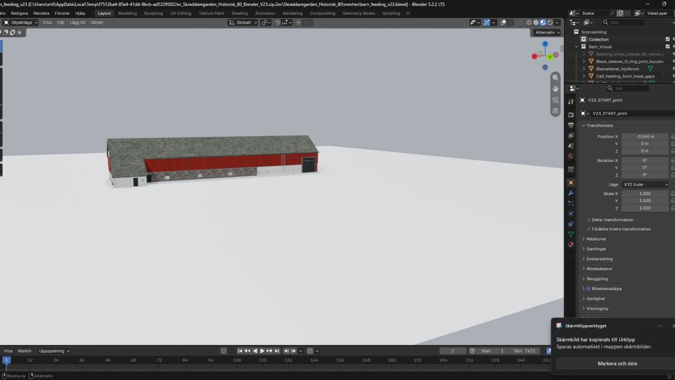Select wireframe viewport shading mode
The width and height of the screenshot is (675, 380).
(x=529, y=23)
